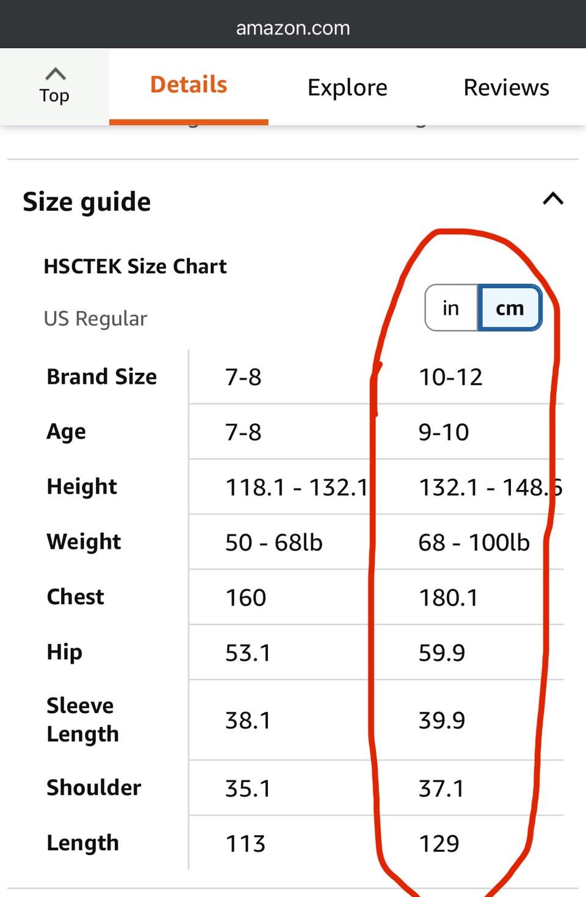The width and height of the screenshot is (586, 897).
Task: Go to the Reviews tab
Action: (506, 88)
